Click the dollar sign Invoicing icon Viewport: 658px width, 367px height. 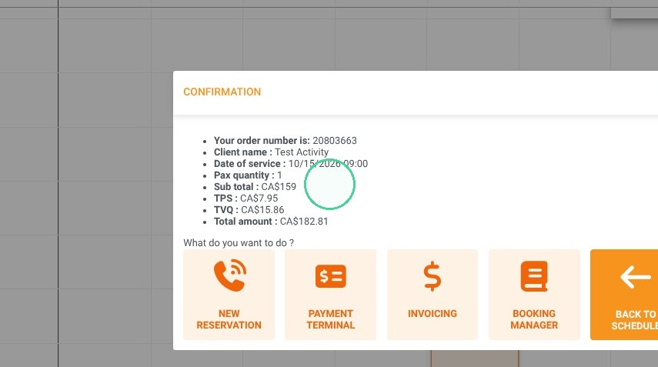click(433, 276)
